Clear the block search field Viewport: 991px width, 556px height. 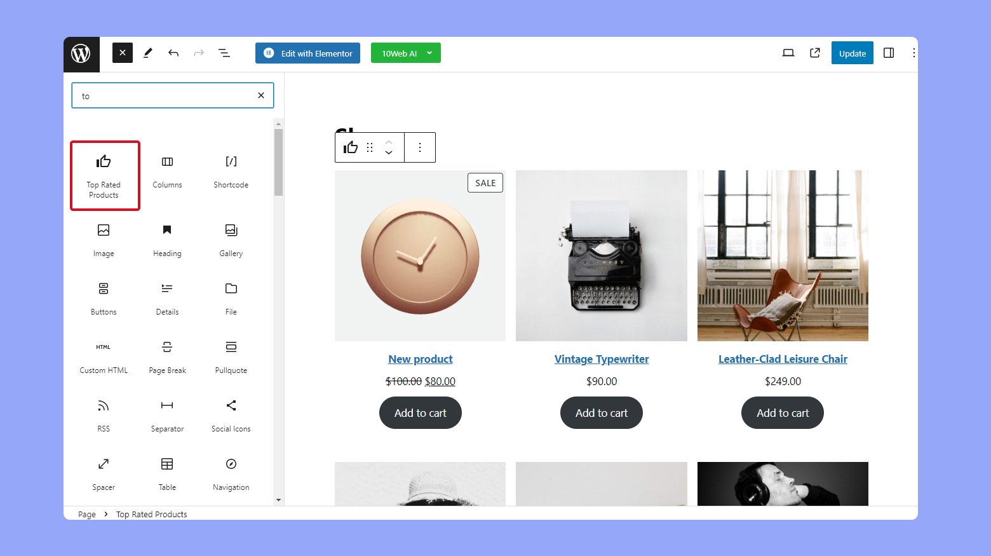click(261, 95)
